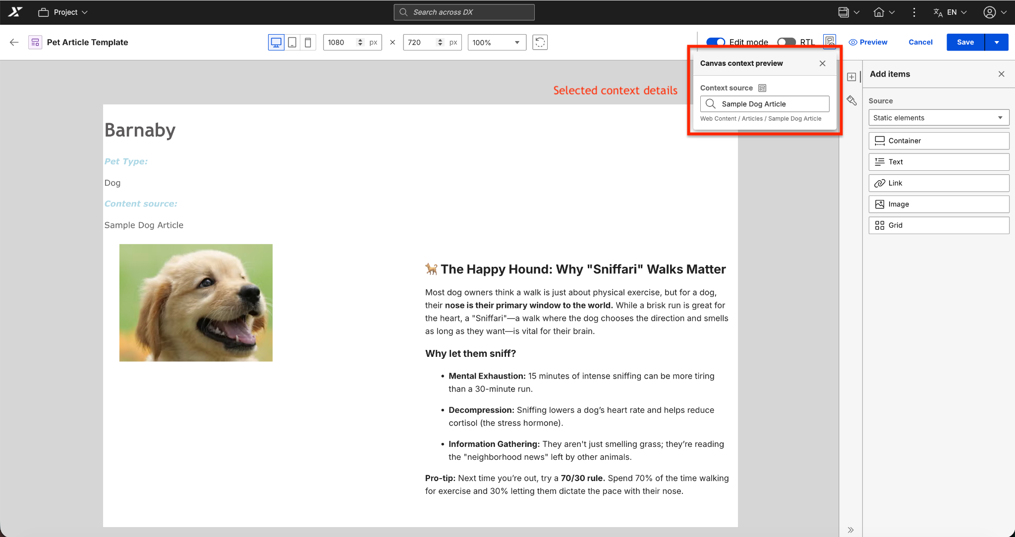Open the add items plus icon
This screenshot has width=1015, height=537.
pyautogui.click(x=851, y=77)
